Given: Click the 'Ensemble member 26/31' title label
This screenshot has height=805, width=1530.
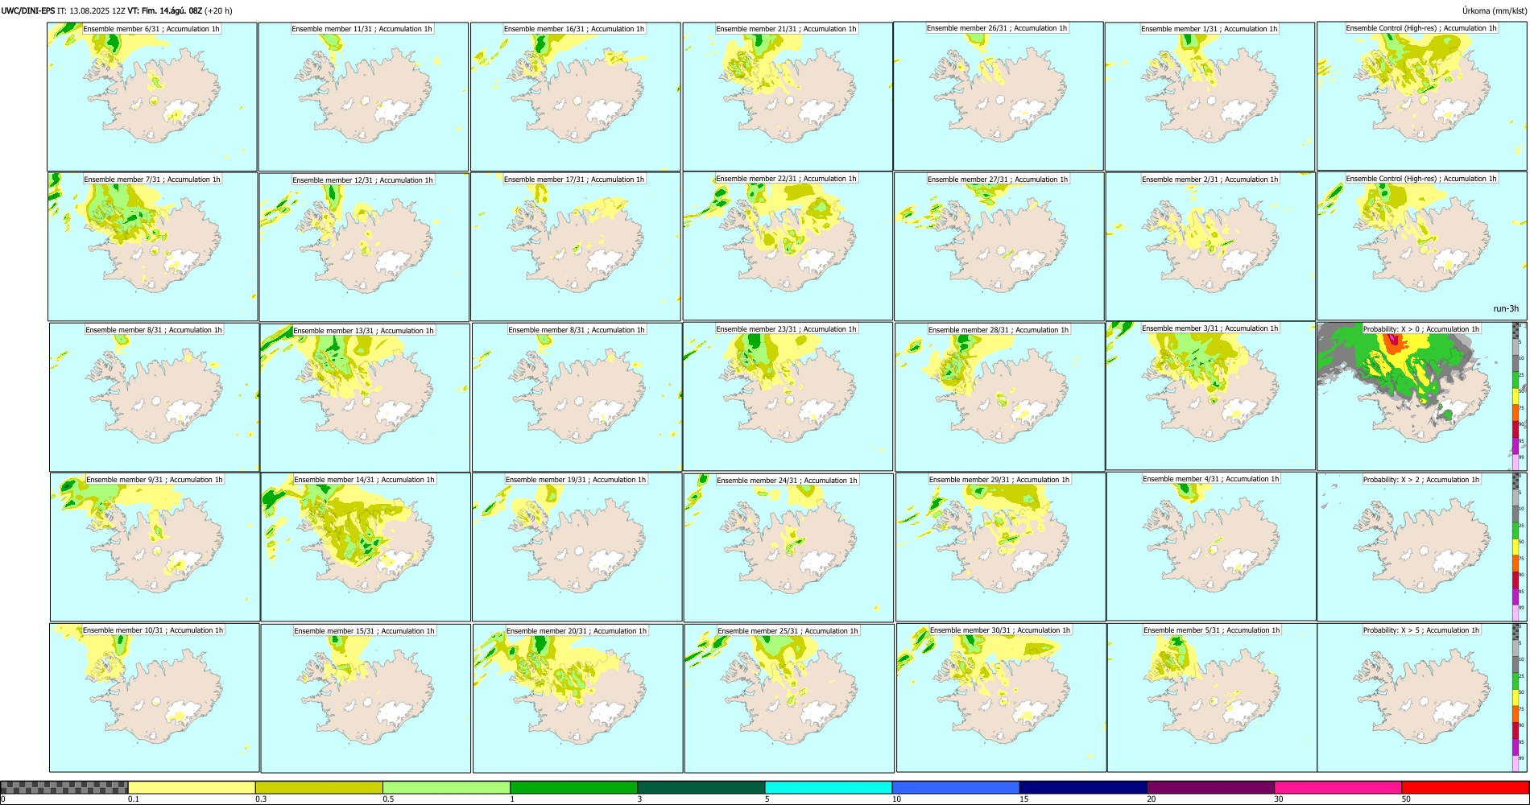Looking at the screenshot, I should pos(997,28).
